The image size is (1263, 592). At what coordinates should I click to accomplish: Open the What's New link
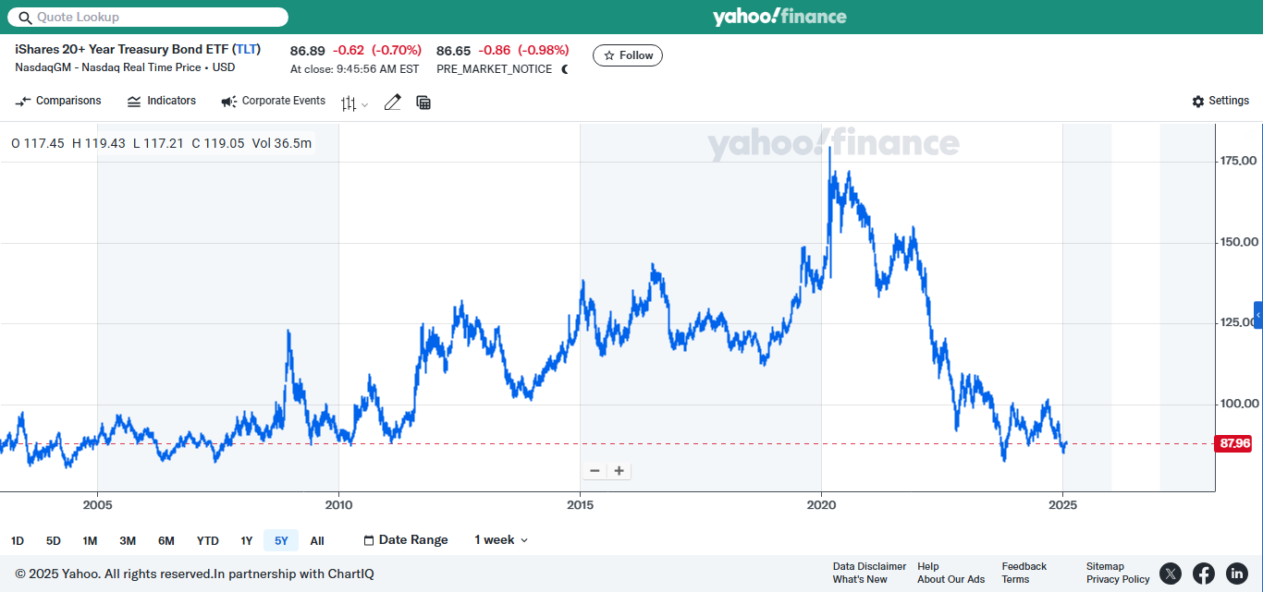pyautogui.click(x=860, y=580)
